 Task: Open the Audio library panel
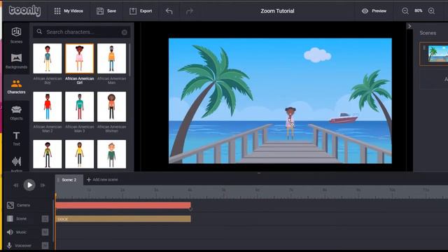(16, 163)
